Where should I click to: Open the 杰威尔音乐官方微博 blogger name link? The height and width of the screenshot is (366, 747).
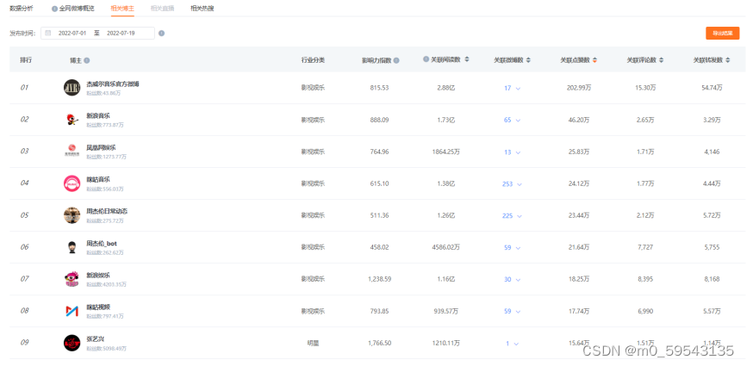[113, 84]
